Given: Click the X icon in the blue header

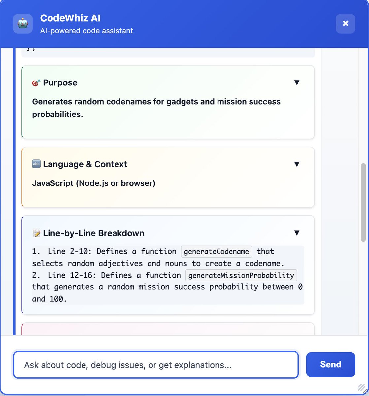Looking at the screenshot, I should [345, 23].
